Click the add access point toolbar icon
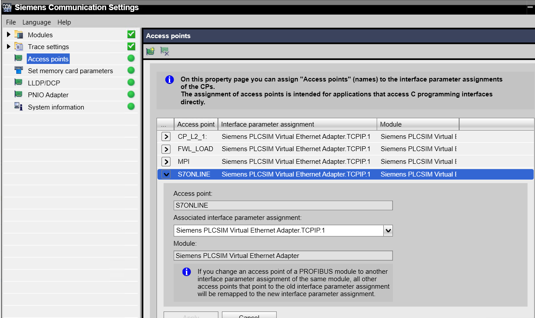Viewport: 535px width, 318px height. (x=150, y=51)
